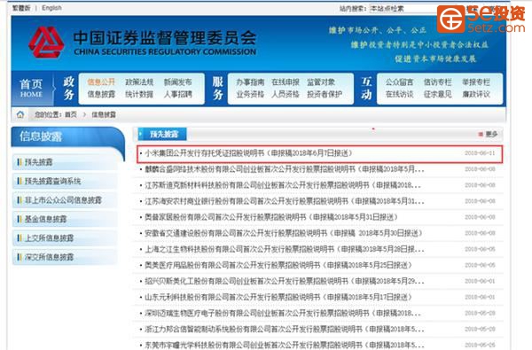
Task: Open 预先披露查询系统 in the sidebar
Action: 65,181
